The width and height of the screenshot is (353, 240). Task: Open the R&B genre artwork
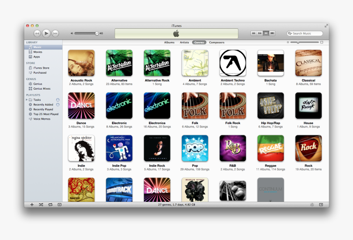click(x=233, y=148)
